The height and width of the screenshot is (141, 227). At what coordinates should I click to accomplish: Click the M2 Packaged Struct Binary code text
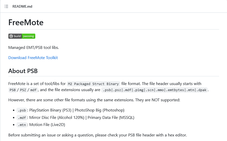point(93,84)
